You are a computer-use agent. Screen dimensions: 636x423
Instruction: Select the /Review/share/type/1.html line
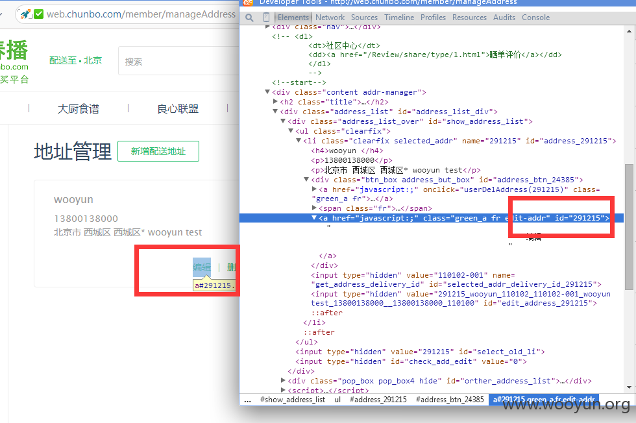435,54
